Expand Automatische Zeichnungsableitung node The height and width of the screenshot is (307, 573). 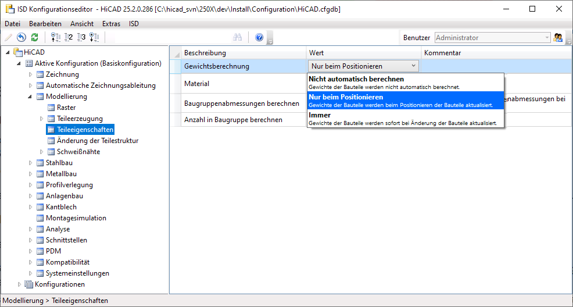(x=31, y=85)
